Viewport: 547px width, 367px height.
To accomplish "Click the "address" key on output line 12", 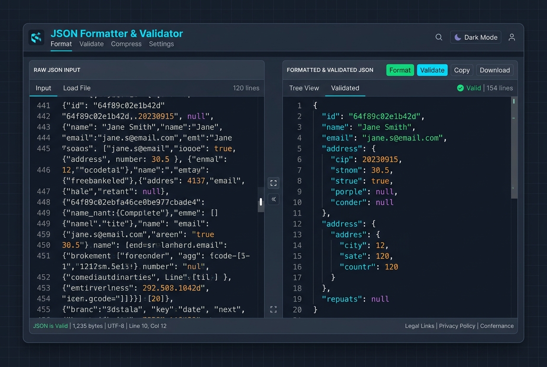I will [x=343, y=224].
